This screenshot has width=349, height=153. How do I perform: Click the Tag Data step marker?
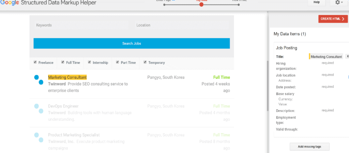pos(201,4)
